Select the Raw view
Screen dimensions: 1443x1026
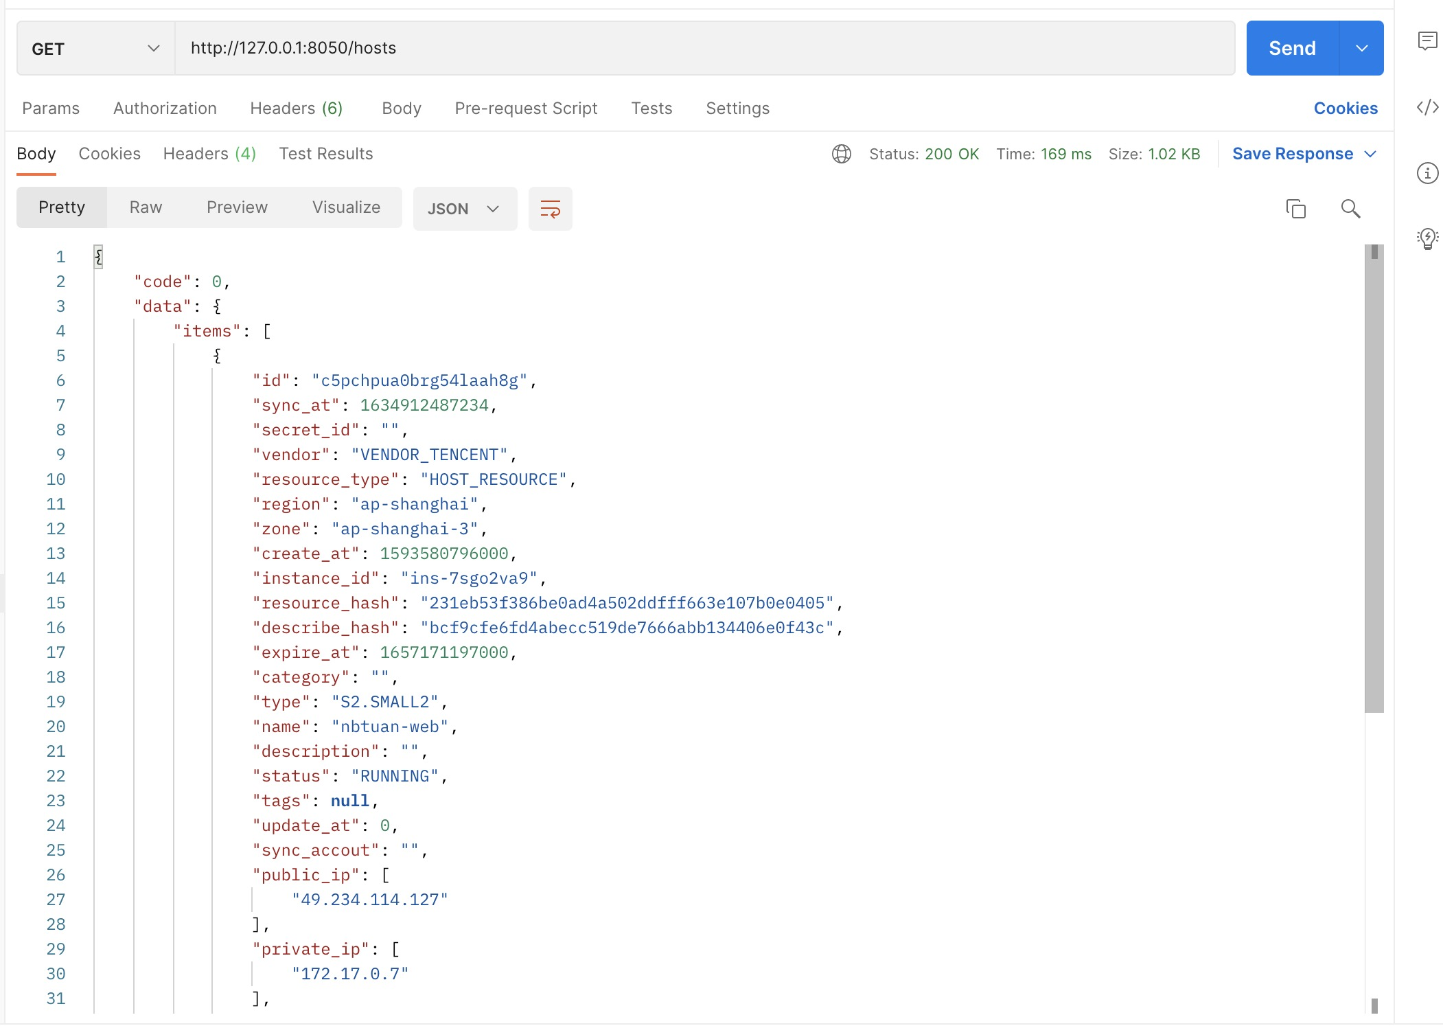pyautogui.click(x=146, y=207)
